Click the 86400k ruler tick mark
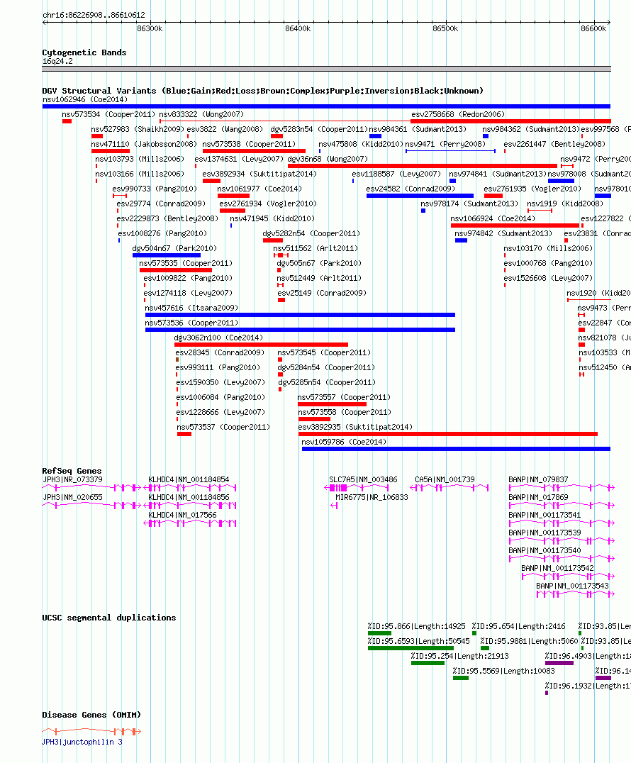The height and width of the screenshot is (763, 631). pos(298,23)
